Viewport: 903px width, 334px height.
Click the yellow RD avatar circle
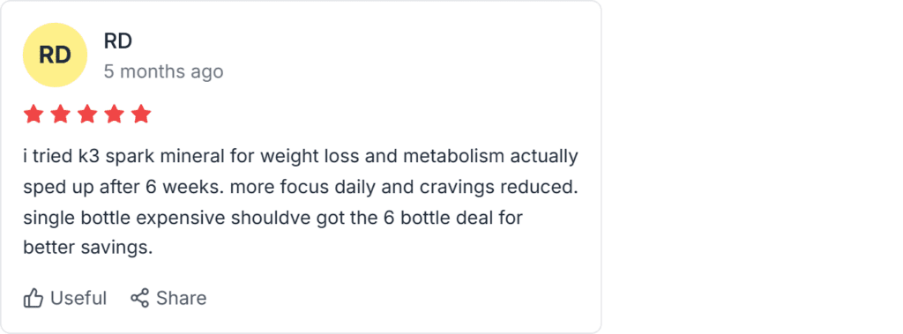pos(55,56)
